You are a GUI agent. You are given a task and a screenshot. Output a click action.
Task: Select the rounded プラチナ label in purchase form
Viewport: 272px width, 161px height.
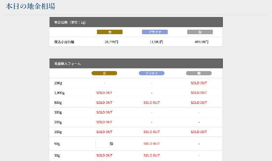pyautogui.click(x=152, y=74)
